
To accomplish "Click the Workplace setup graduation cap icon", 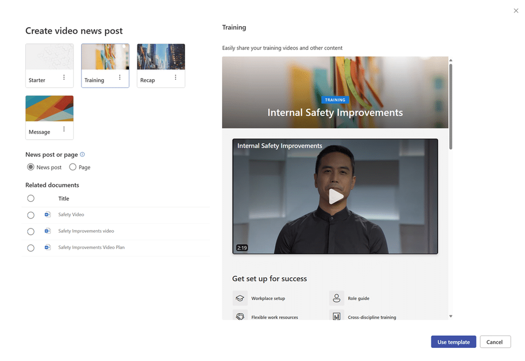I will coord(240,298).
